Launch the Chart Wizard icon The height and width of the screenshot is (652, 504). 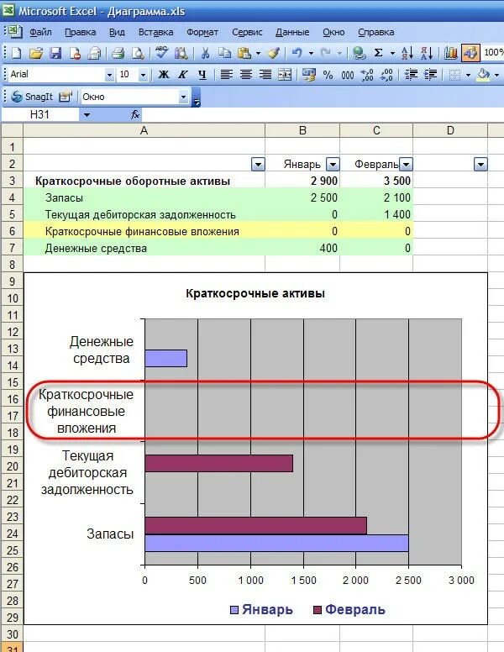(x=451, y=53)
